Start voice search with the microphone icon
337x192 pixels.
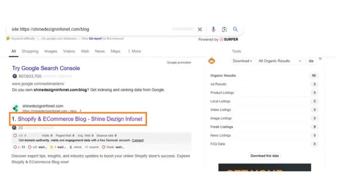click(x=213, y=29)
